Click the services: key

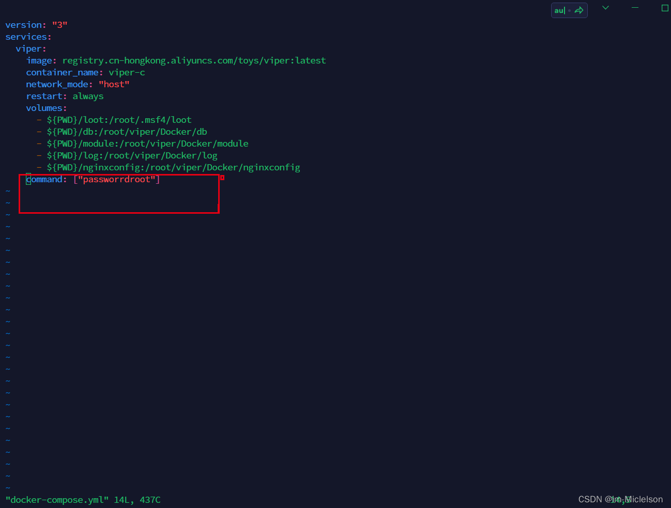(27, 36)
